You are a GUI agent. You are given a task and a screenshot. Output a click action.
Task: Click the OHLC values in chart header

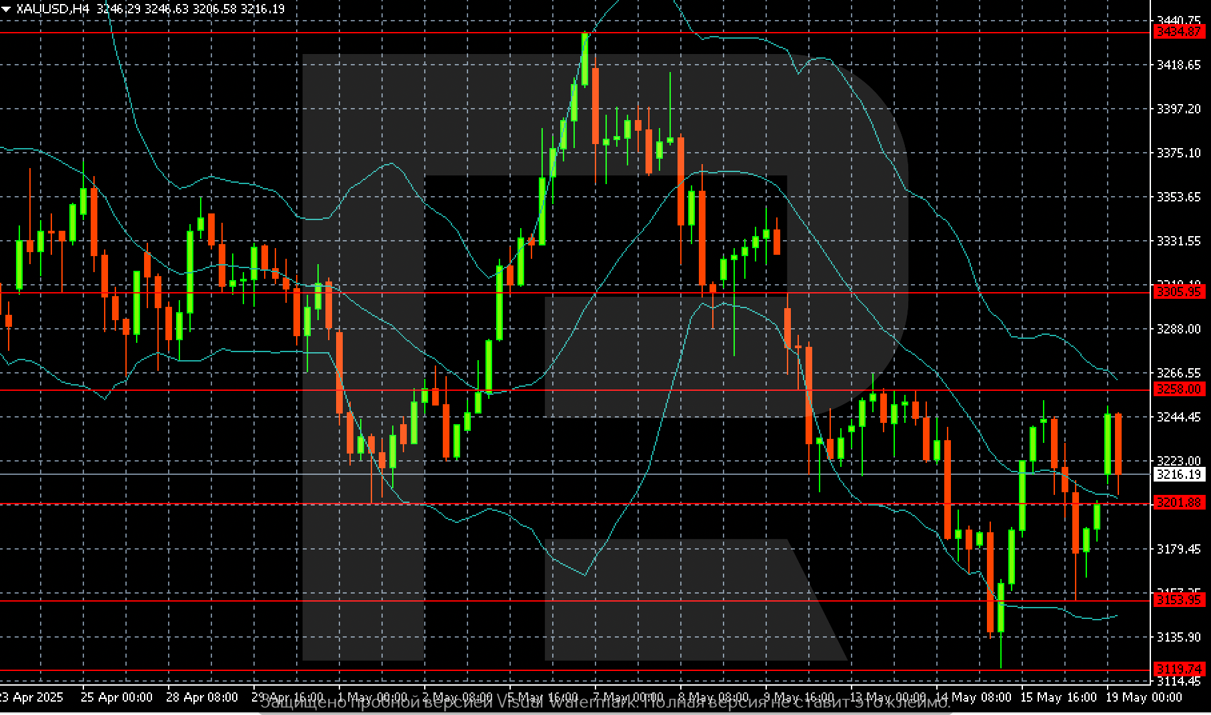[x=191, y=9]
